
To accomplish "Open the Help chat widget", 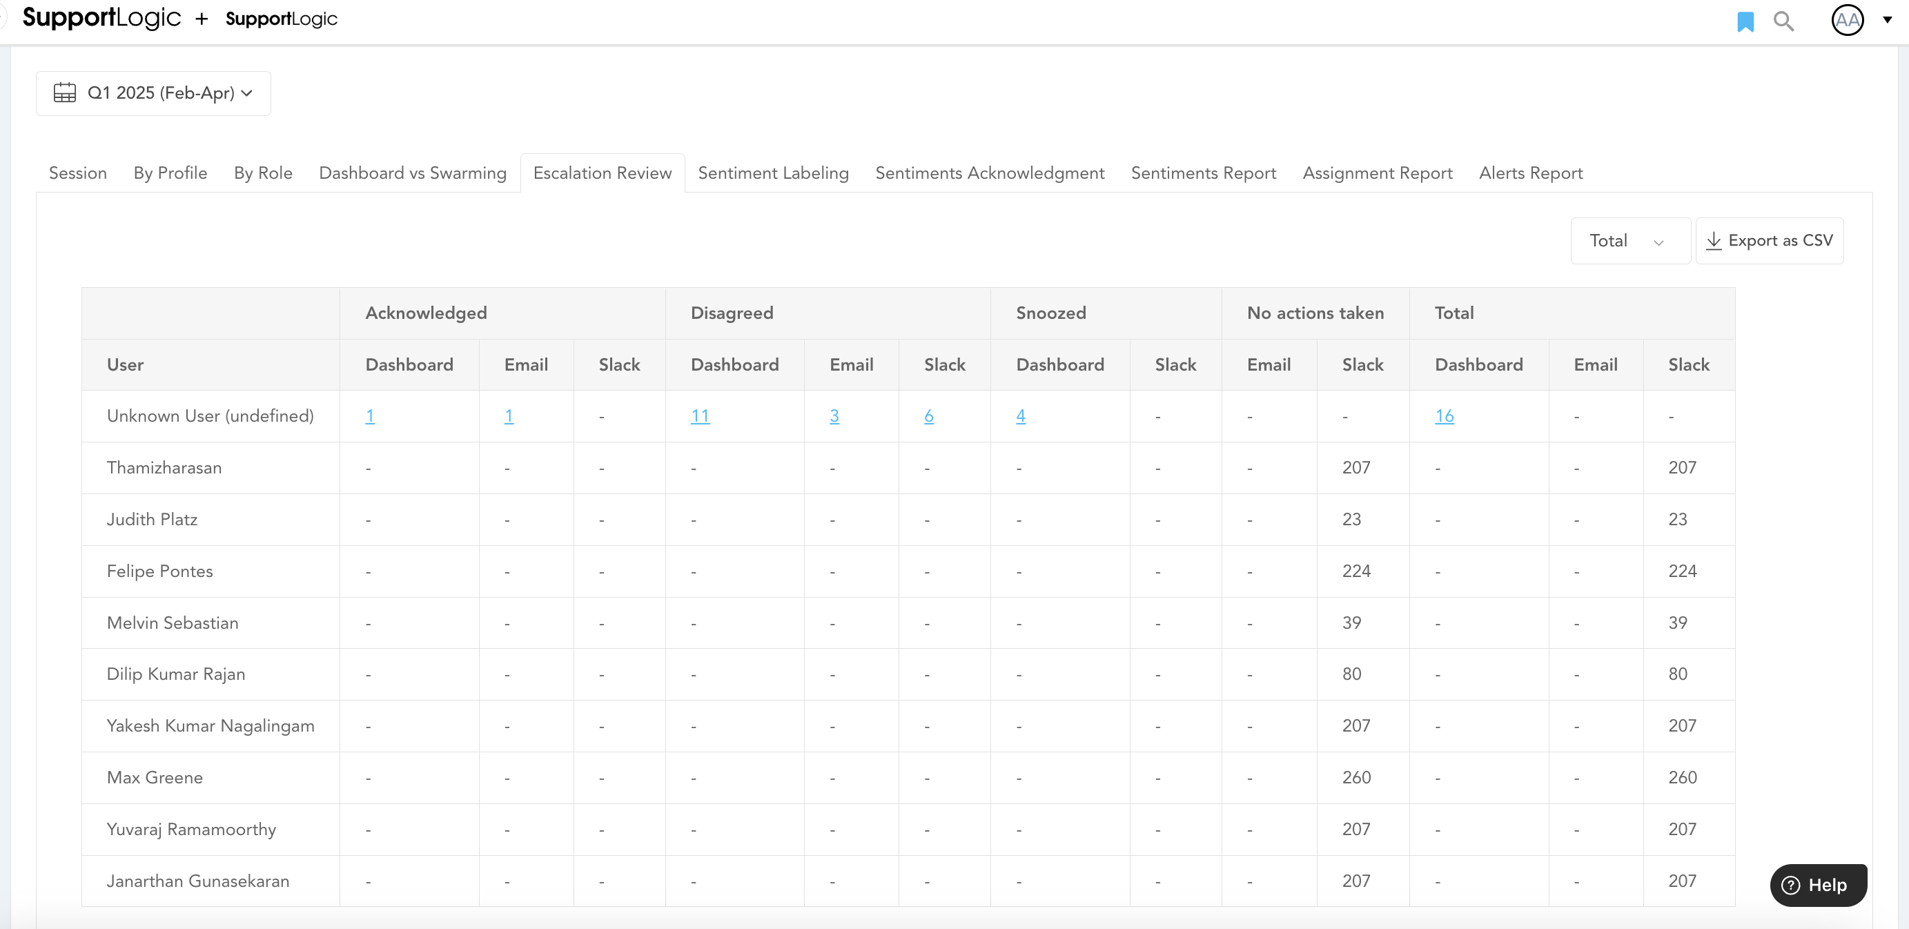I will click(x=1817, y=885).
